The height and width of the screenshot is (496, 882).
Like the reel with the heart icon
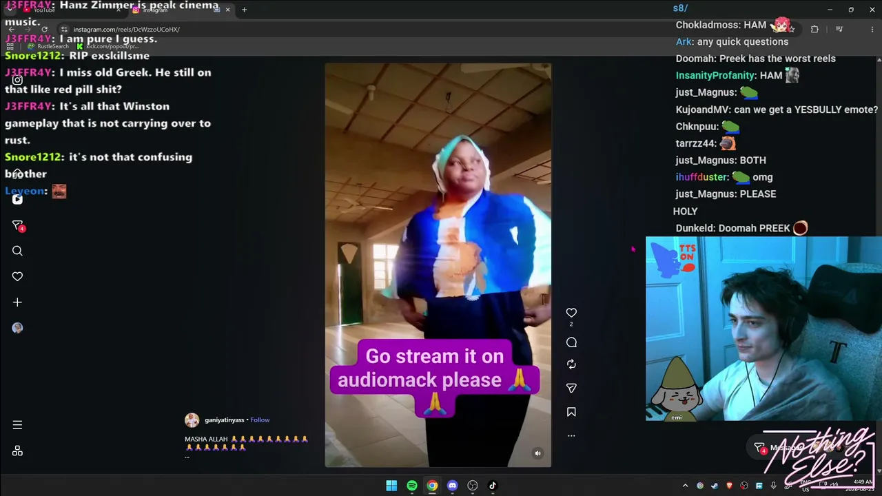point(571,313)
